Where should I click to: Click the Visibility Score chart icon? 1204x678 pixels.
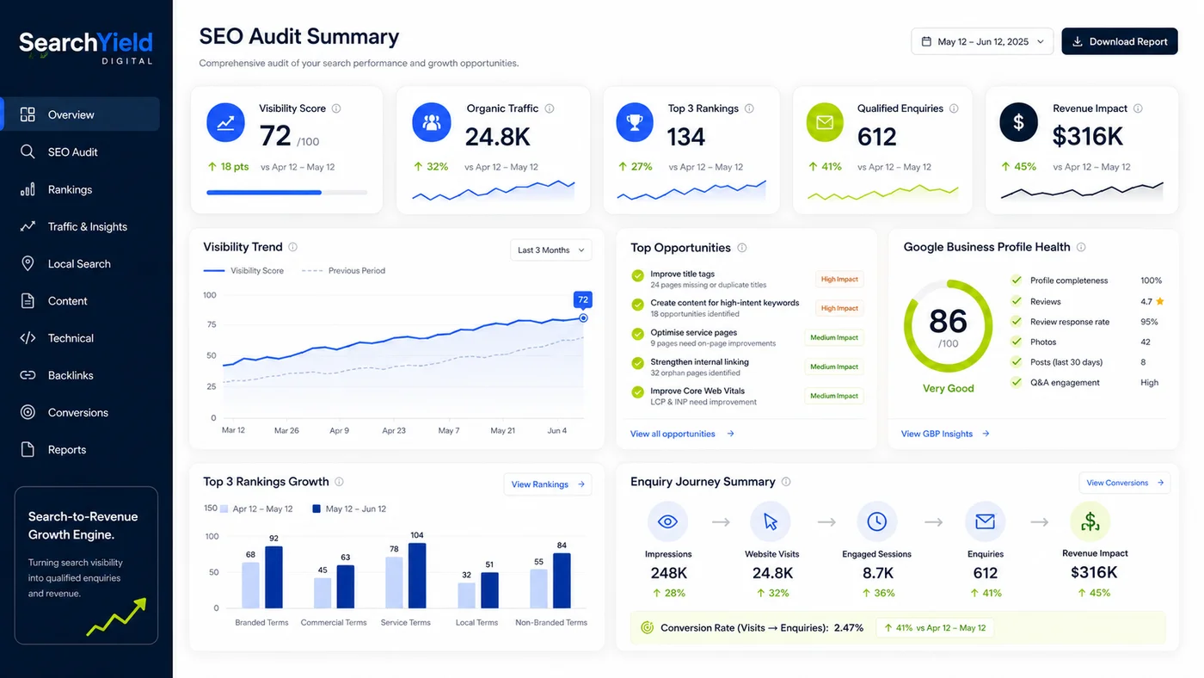pos(225,123)
